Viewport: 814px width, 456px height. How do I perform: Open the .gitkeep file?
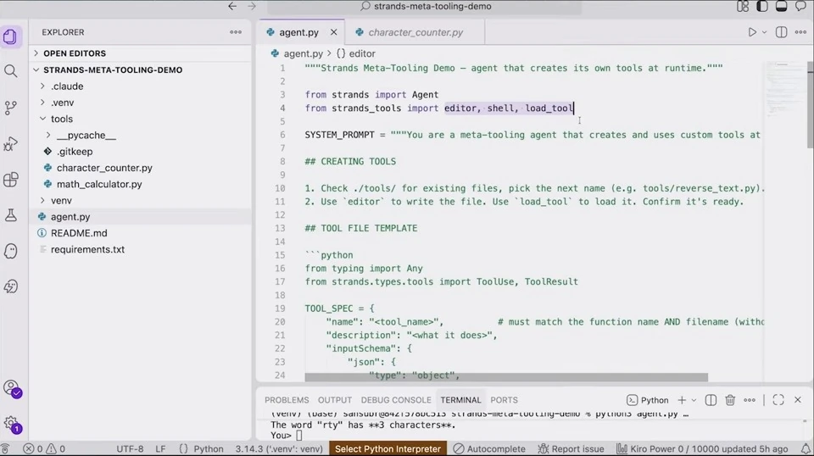75,152
